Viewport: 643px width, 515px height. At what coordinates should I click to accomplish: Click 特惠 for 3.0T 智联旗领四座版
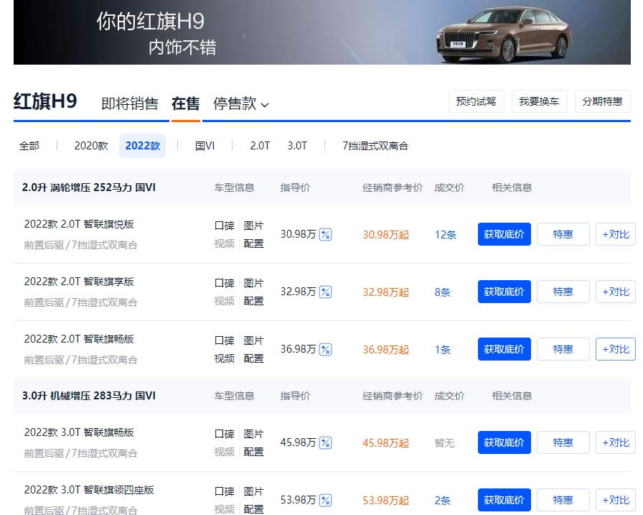(x=563, y=500)
